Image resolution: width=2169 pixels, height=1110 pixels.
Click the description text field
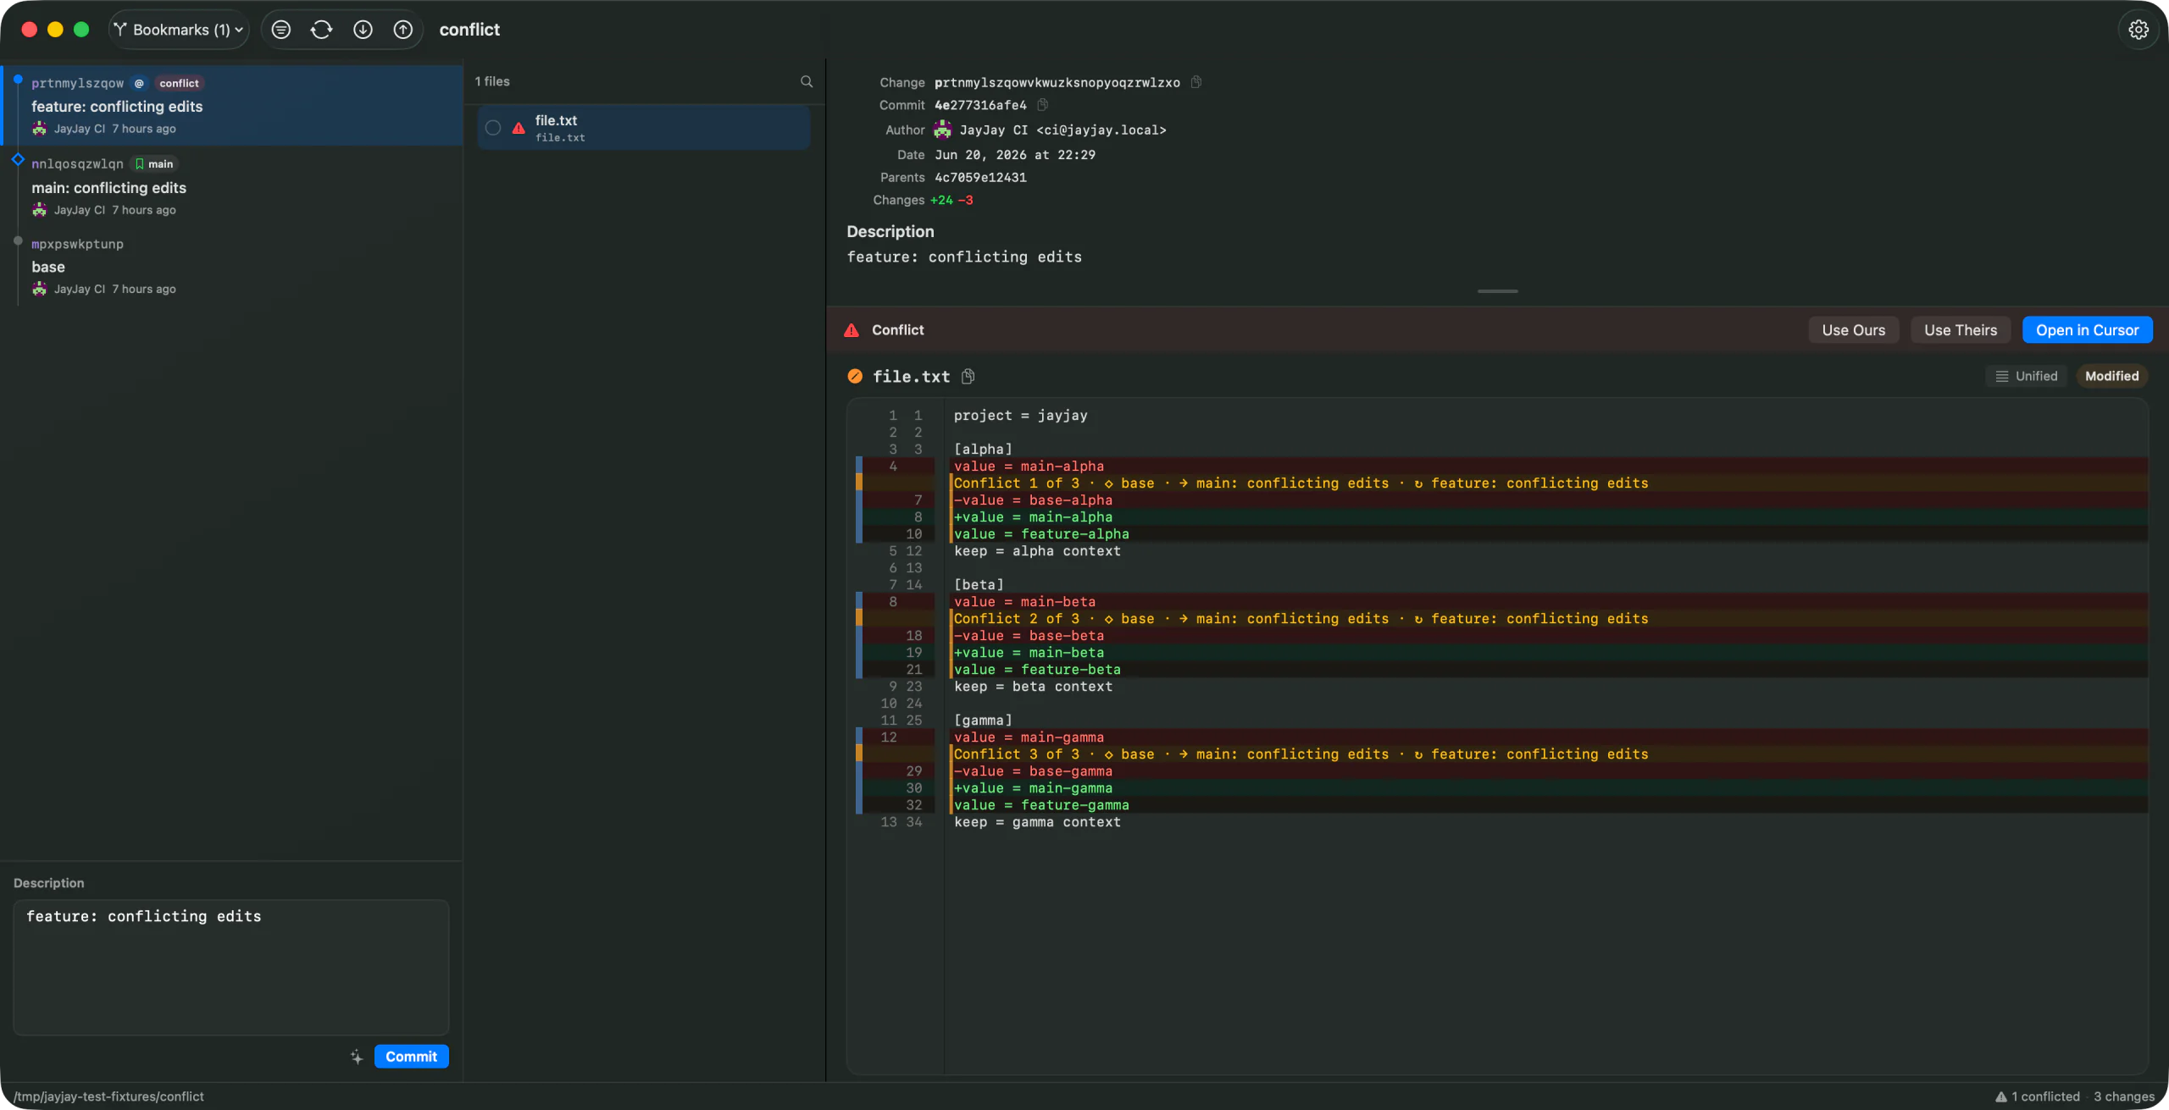230,967
